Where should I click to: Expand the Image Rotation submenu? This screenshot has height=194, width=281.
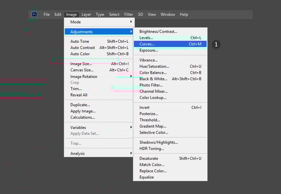click(99, 76)
